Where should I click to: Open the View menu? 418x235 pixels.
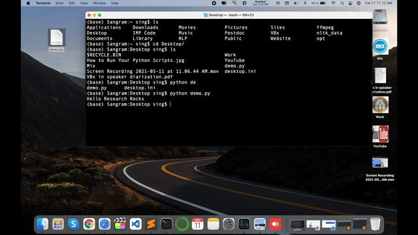84,3
